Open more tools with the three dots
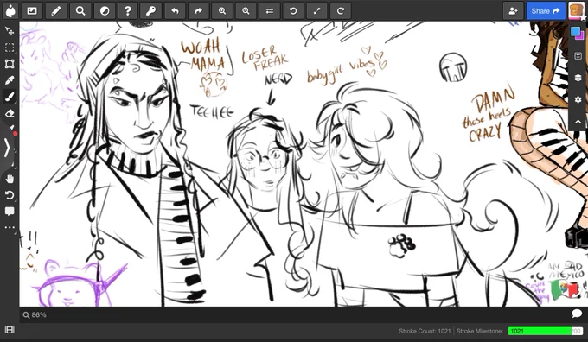This screenshot has height=342, width=588. (x=10, y=227)
